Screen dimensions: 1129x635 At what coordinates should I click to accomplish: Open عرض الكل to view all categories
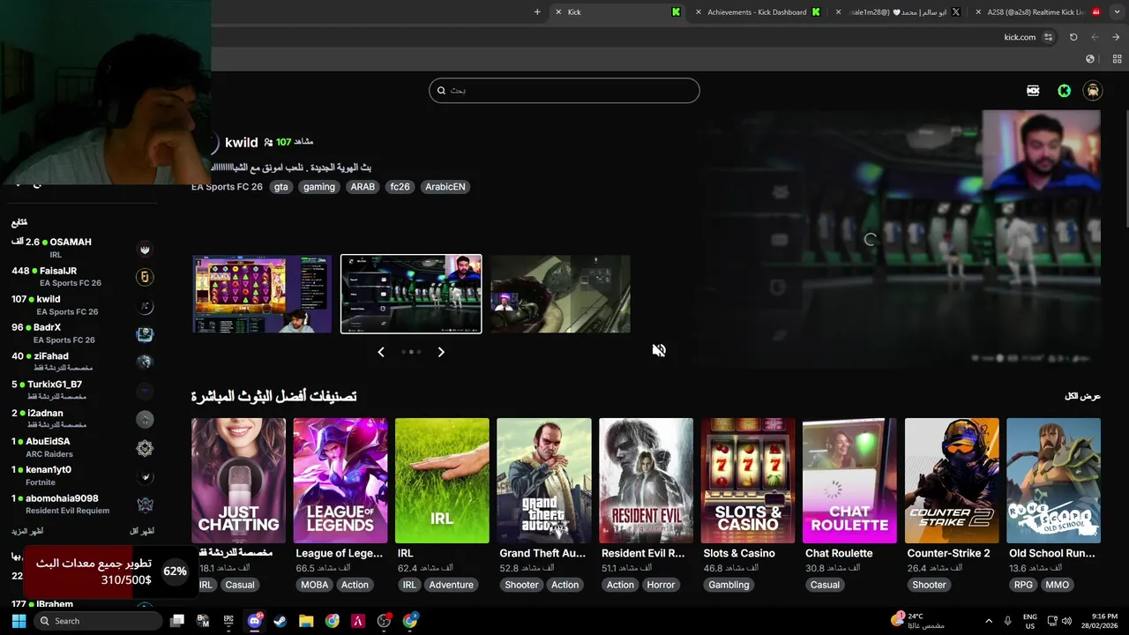coord(1082,397)
